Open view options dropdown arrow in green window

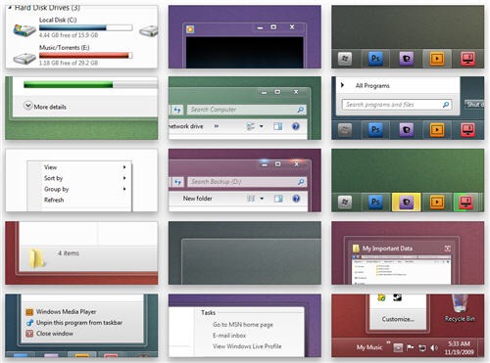(262, 126)
